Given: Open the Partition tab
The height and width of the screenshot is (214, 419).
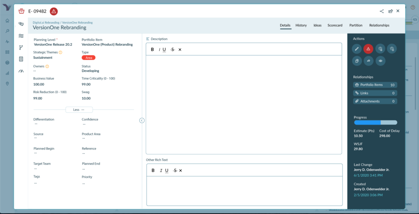Looking at the screenshot, I should point(356,25).
